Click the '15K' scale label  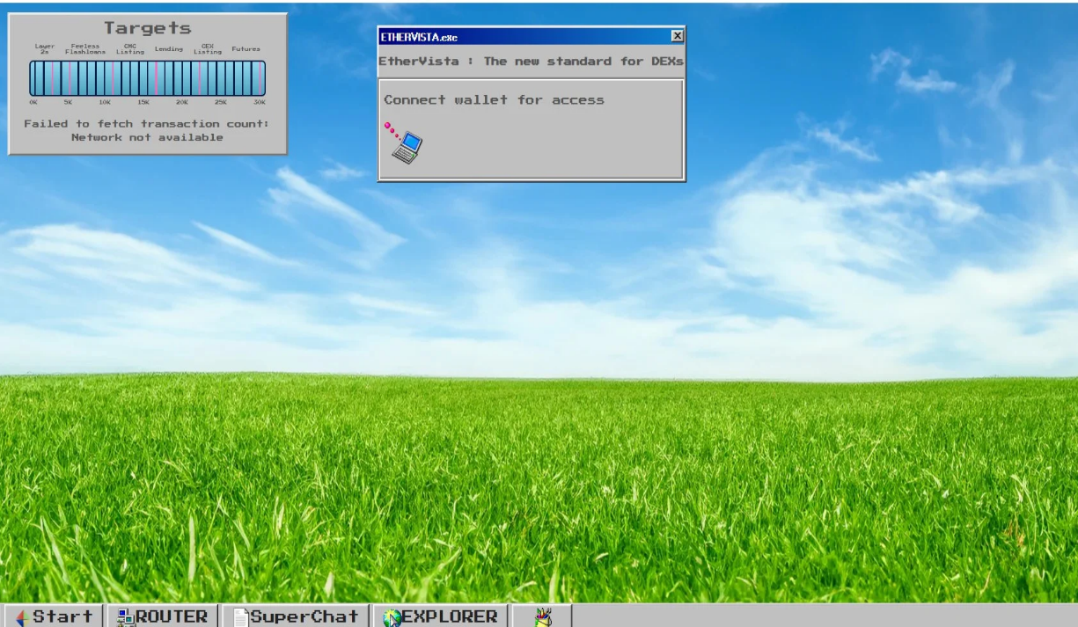tap(143, 102)
